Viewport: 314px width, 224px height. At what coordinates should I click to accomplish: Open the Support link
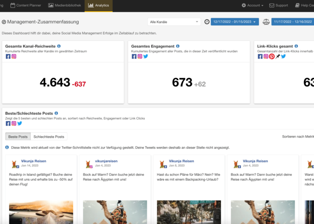click(x=279, y=5)
